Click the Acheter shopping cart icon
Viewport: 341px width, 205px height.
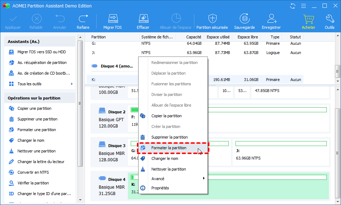click(308, 18)
